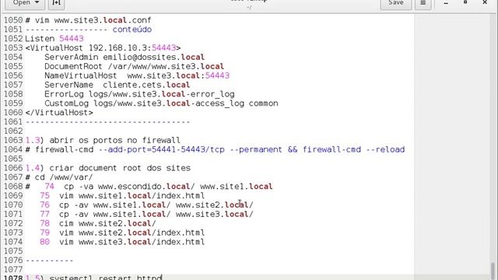This screenshot has width=498, height=280.
Task: Maximize the gedit window
Action: 465,2
